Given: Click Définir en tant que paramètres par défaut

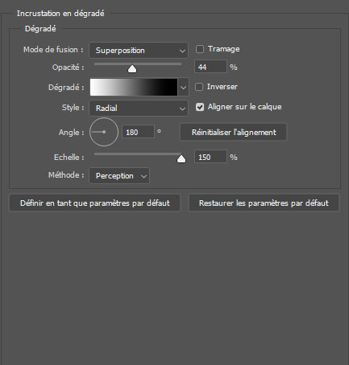Looking at the screenshot, I should click(x=95, y=203).
